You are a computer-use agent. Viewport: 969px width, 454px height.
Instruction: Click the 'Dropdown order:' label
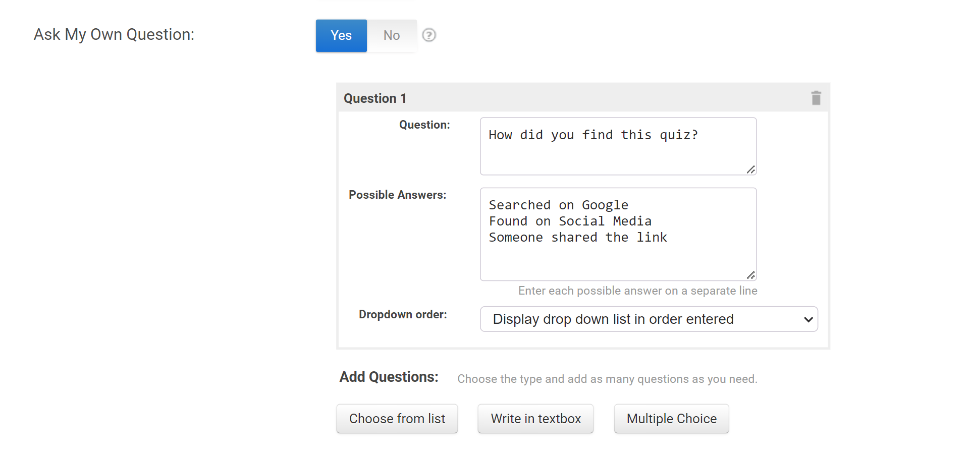pyautogui.click(x=402, y=314)
